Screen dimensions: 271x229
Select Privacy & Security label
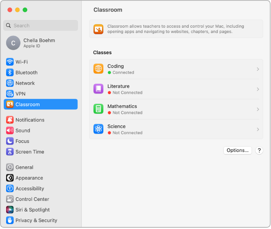[36, 220]
